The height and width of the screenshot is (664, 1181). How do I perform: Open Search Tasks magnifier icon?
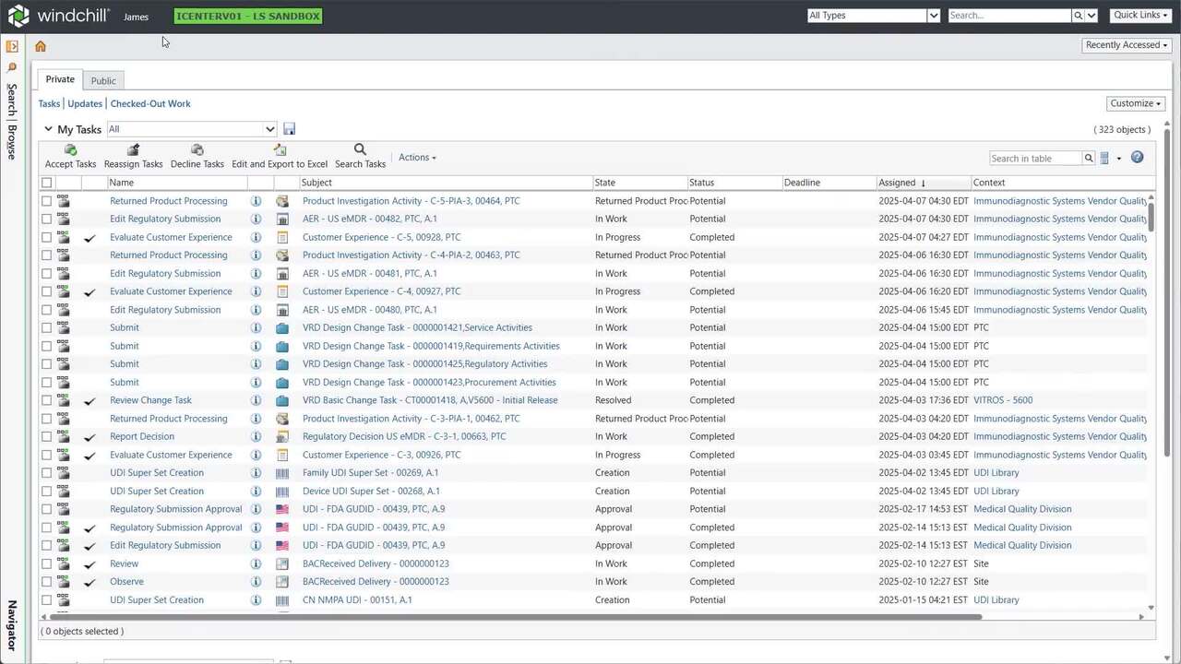tap(360, 150)
